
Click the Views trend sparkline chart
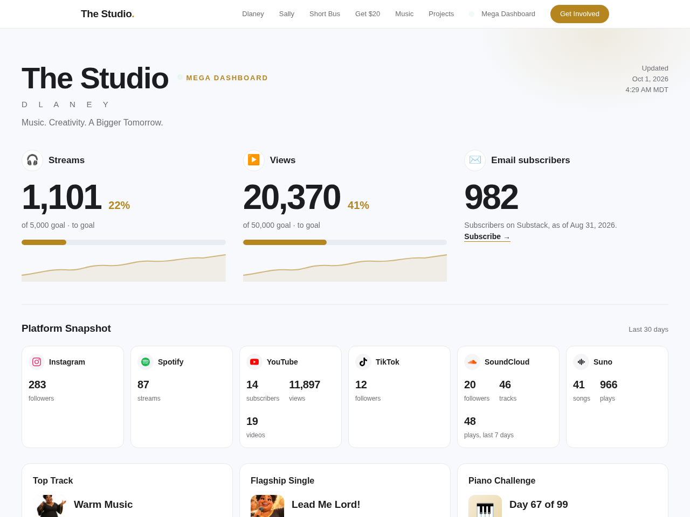345,268
